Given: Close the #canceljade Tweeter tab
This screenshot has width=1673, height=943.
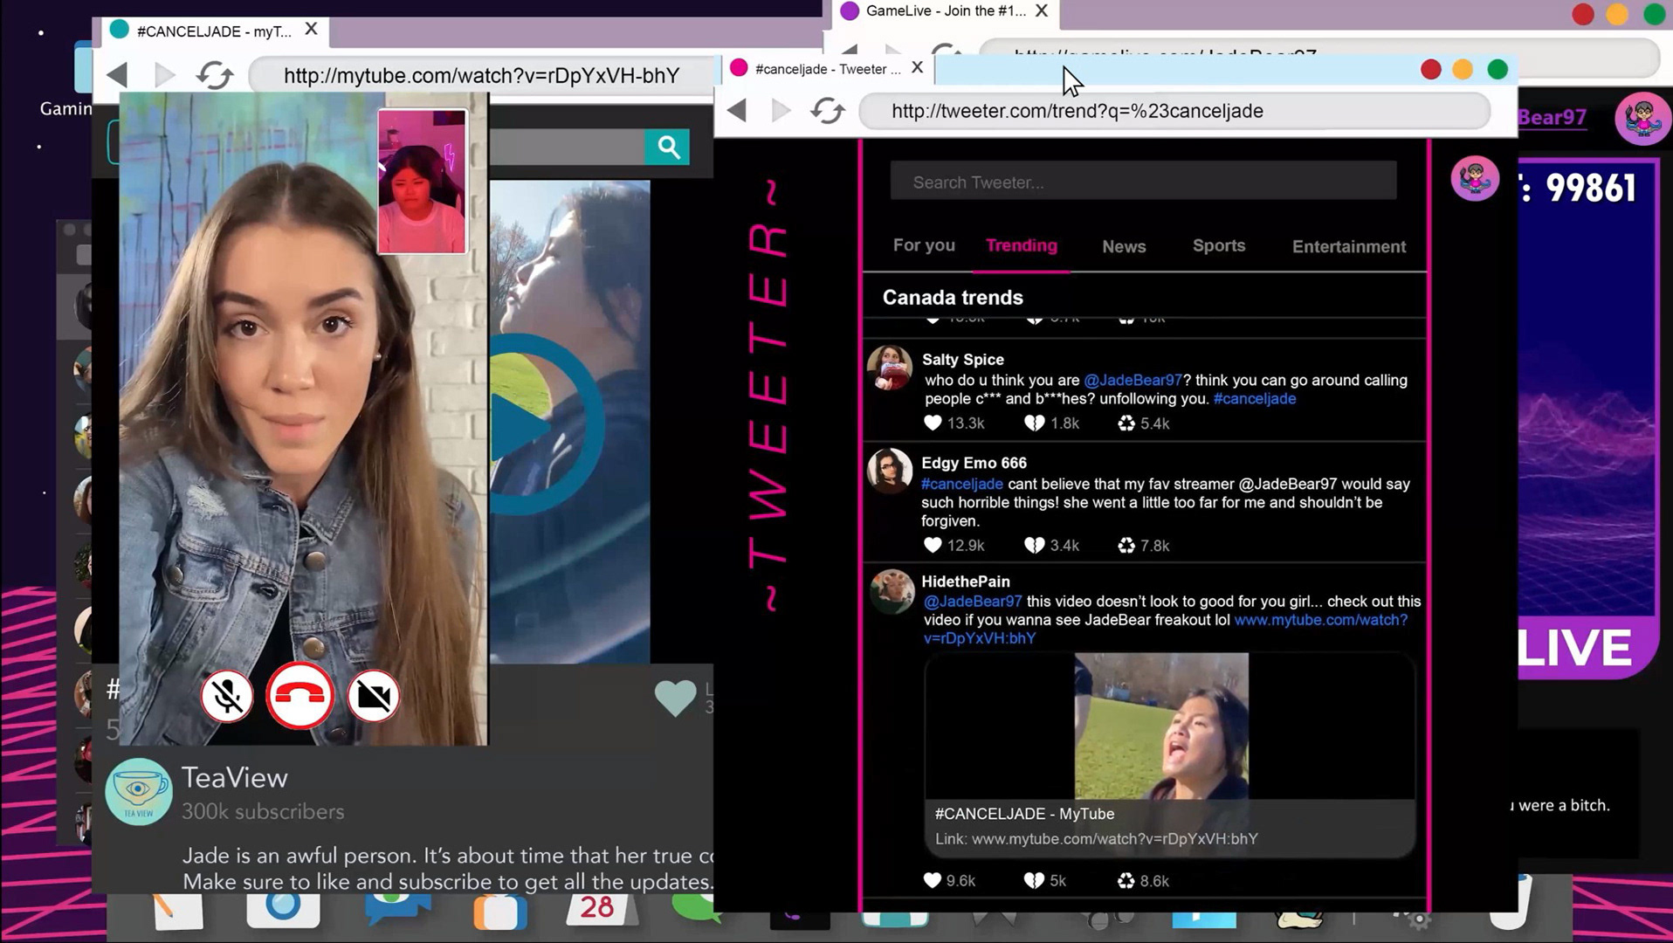Looking at the screenshot, I should coord(917,67).
